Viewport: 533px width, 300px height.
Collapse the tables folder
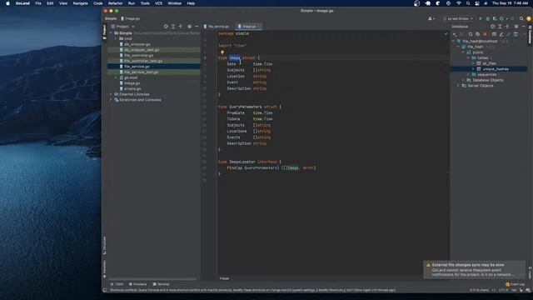click(468, 57)
